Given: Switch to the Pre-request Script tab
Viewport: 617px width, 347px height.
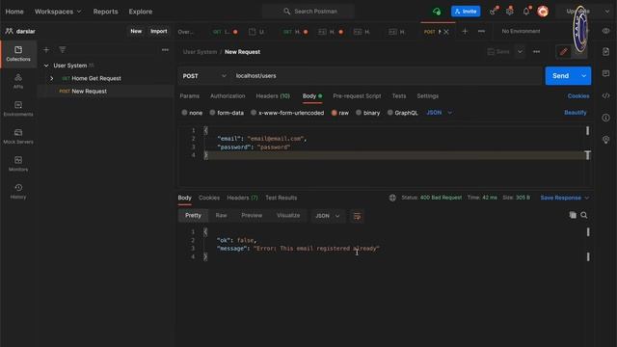Looking at the screenshot, I should tap(357, 96).
